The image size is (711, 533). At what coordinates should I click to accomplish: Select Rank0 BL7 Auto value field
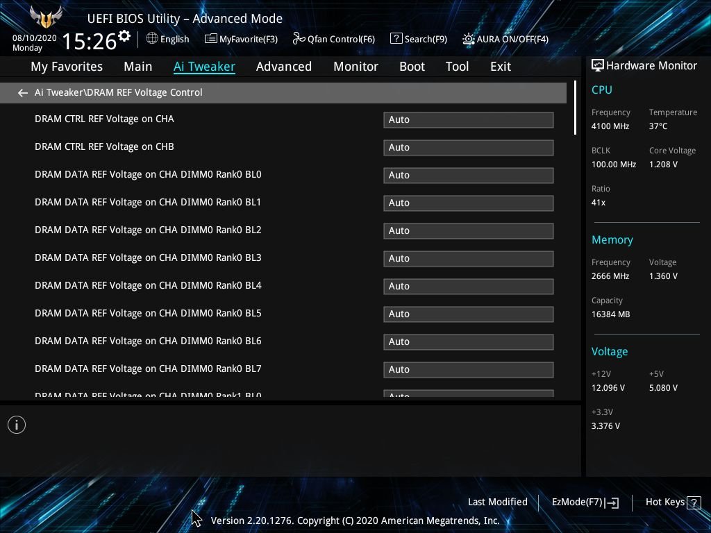click(x=469, y=369)
